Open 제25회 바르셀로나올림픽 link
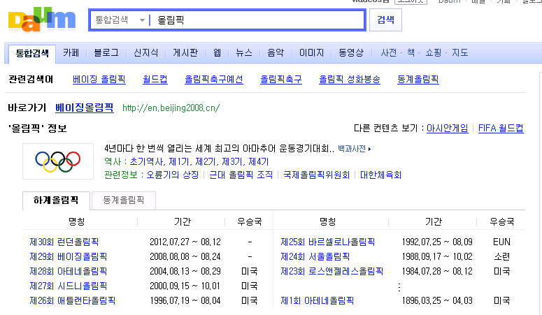The image size is (542, 315). (x=328, y=242)
